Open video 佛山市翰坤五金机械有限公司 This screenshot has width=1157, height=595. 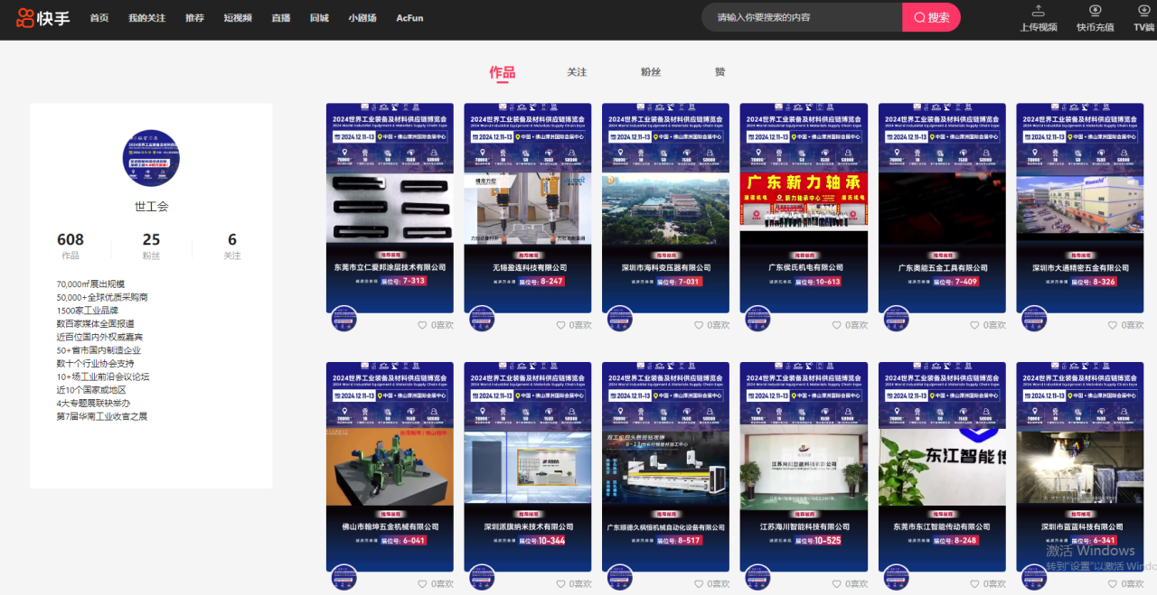click(390, 467)
